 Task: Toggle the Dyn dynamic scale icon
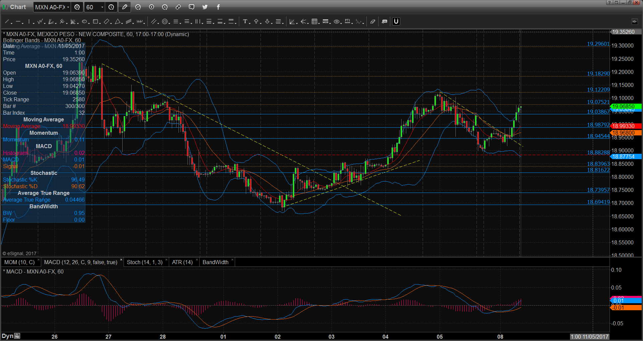click(x=17, y=336)
